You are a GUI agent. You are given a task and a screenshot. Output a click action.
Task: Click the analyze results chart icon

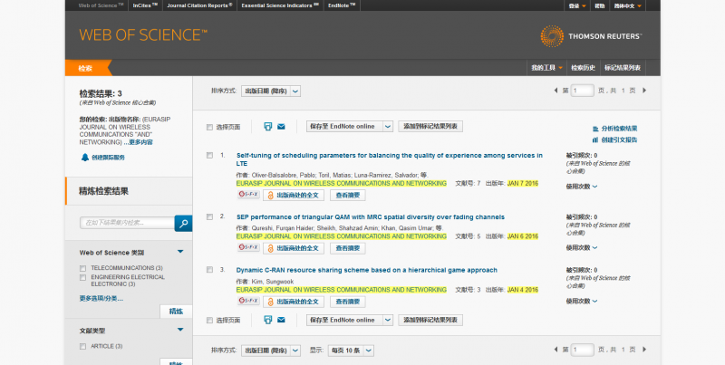pyautogui.click(x=595, y=129)
